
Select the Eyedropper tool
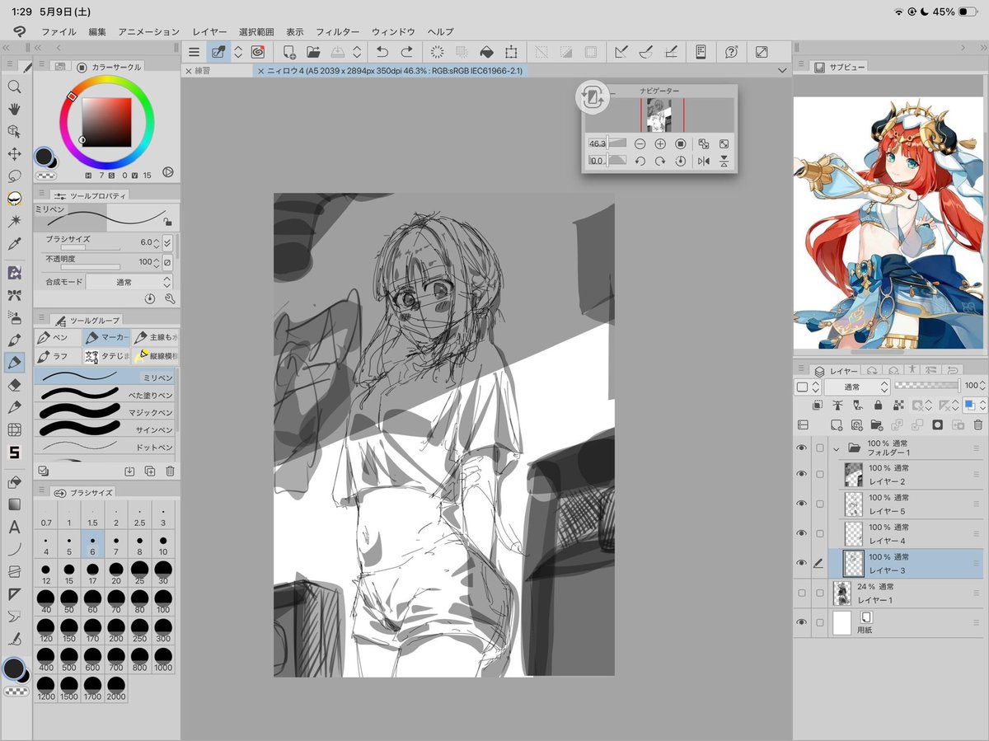14,244
